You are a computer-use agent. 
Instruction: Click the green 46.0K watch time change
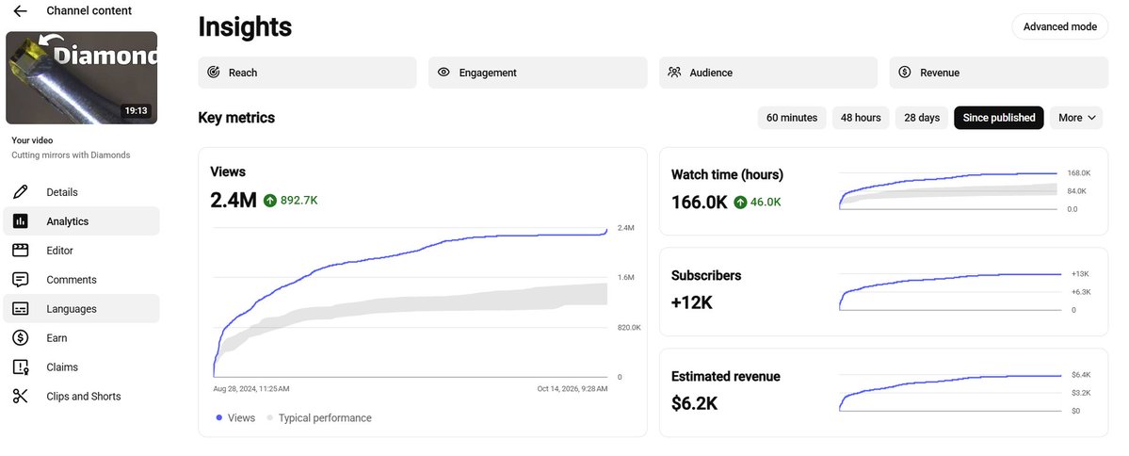pos(766,203)
